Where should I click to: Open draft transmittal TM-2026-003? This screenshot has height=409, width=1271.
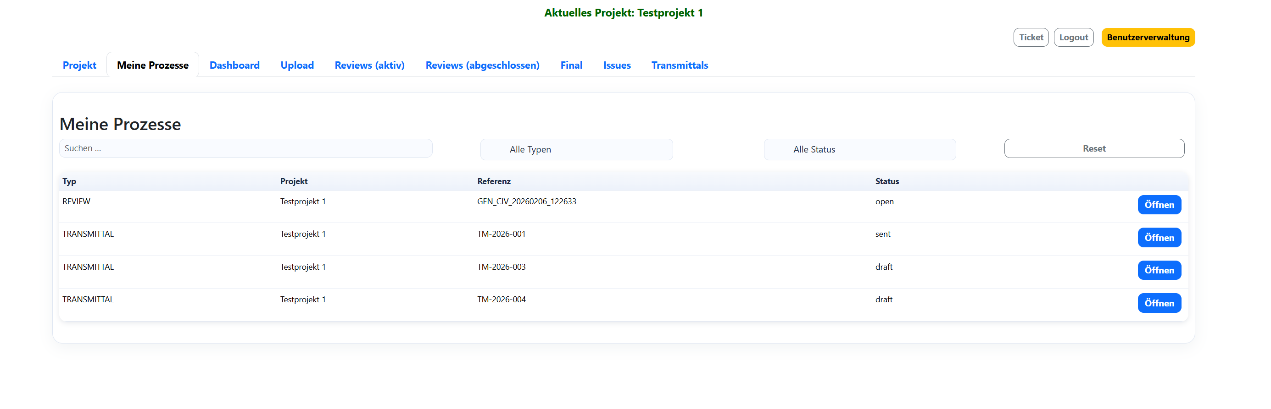pos(1159,270)
